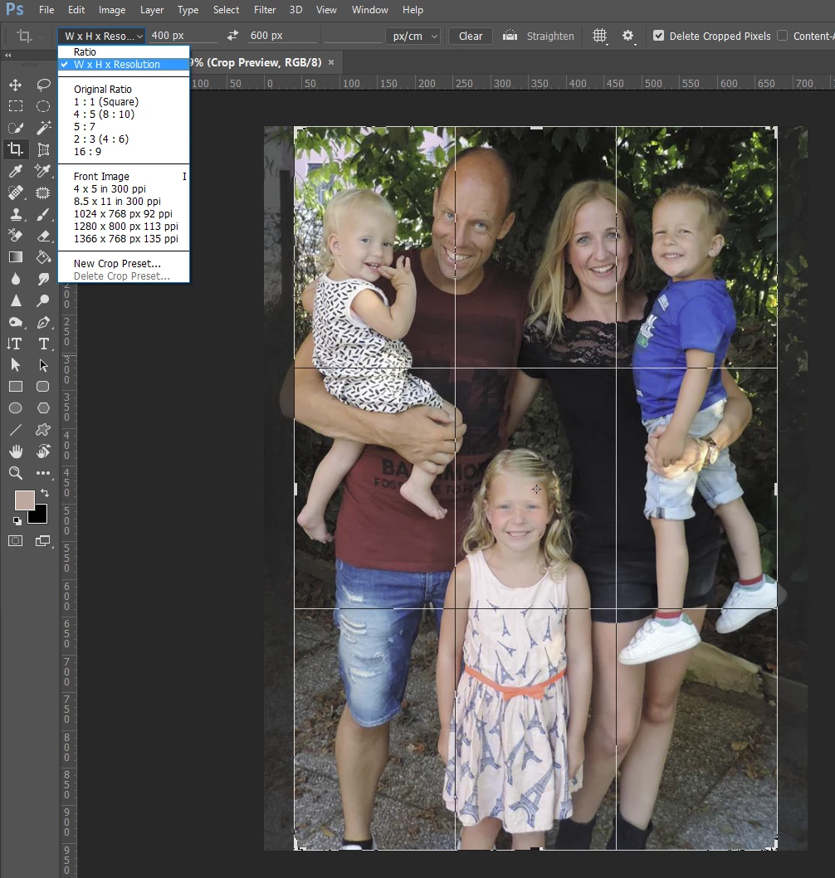Switch foreground and background colors
The height and width of the screenshot is (878, 835).
[x=44, y=493]
